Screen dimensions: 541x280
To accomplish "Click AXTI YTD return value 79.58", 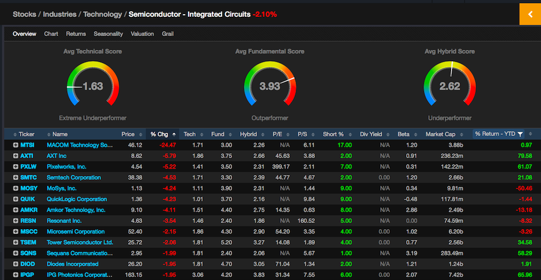I will pos(525,156).
